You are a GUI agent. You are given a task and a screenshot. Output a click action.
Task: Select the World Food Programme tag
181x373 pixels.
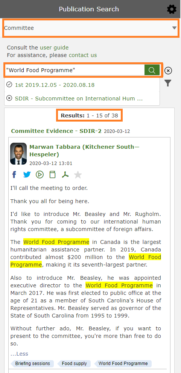[x=123, y=364]
